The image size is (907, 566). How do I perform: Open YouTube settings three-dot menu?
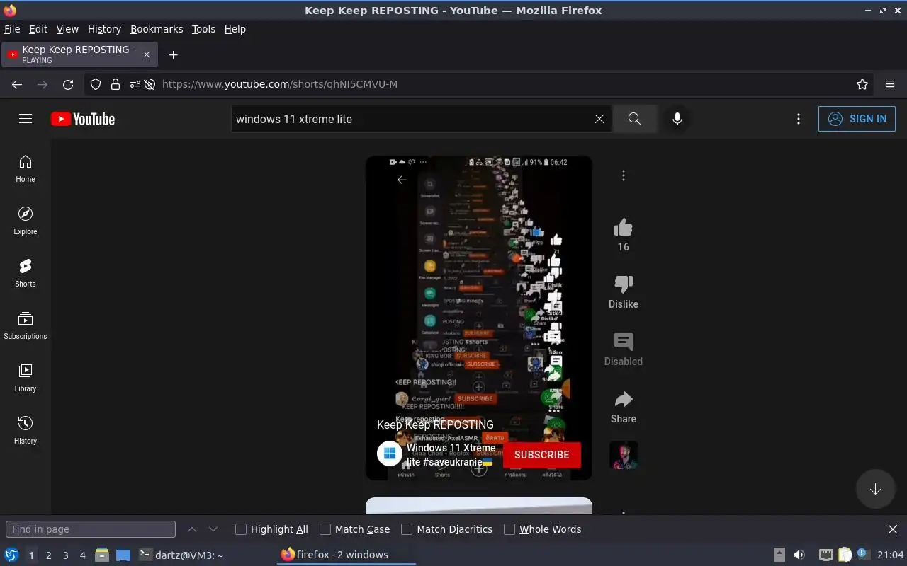(799, 119)
